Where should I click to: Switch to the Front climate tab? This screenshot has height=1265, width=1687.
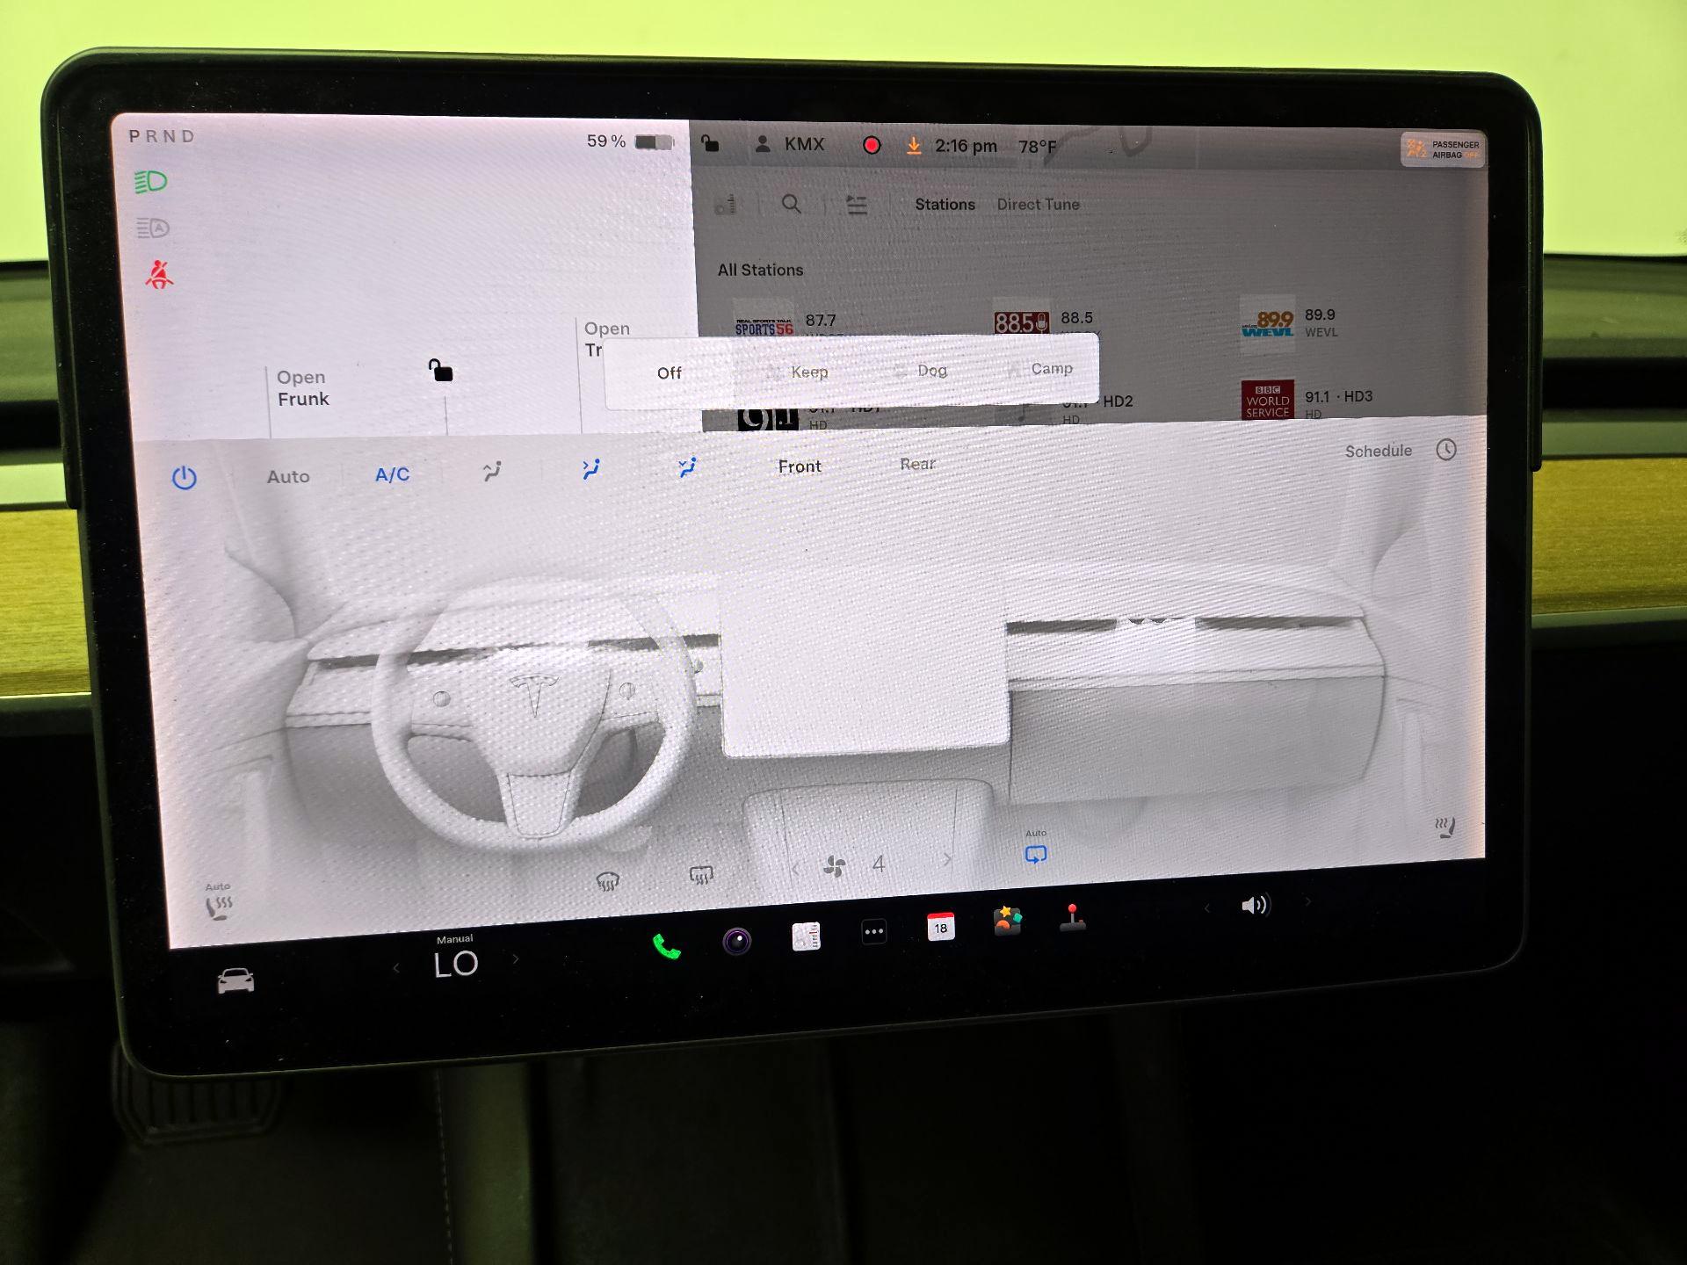tap(799, 466)
